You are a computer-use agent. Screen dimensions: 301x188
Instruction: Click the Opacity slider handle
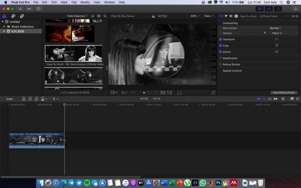pos(265,33)
